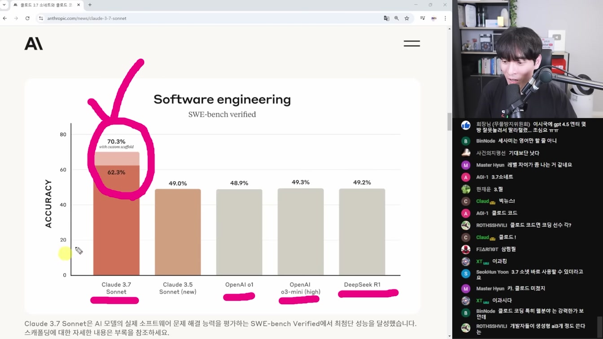
Task: View site information icon in address bar
Action: click(x=41, y=18)
